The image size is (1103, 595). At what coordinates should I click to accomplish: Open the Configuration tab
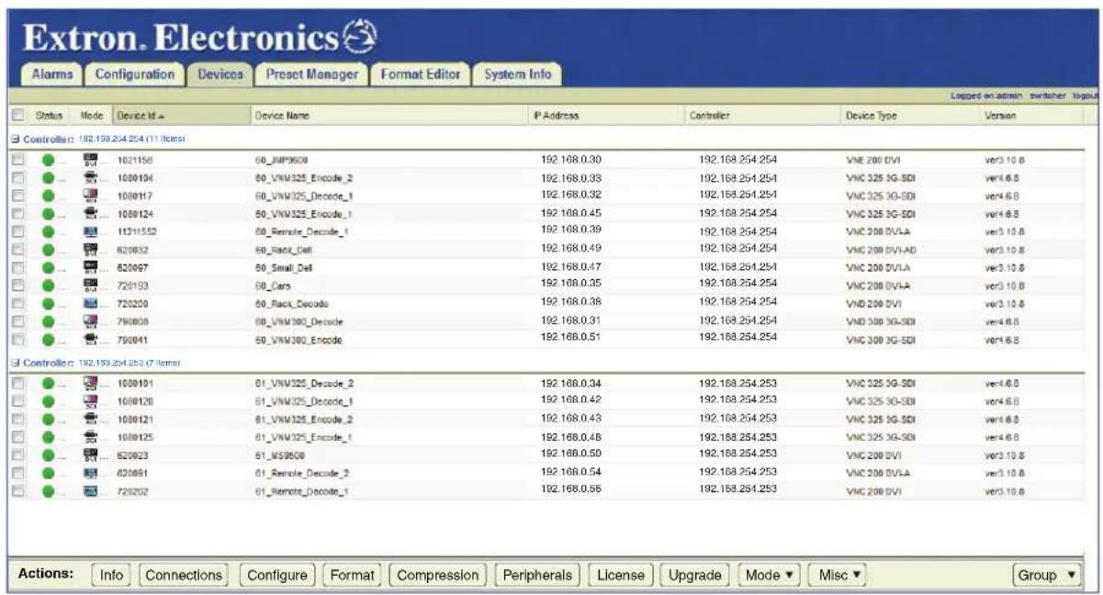(x=135, y=75)
